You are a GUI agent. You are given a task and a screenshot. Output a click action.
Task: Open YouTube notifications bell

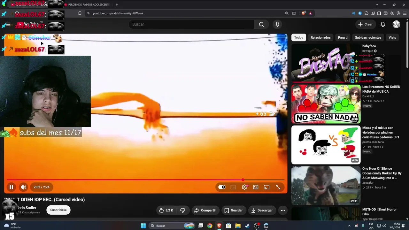pos(383,24)
